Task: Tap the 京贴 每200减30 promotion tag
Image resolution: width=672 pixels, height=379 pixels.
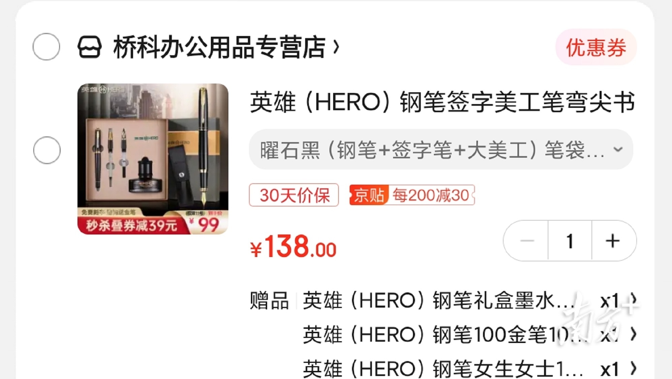Action: pos(412,195)
